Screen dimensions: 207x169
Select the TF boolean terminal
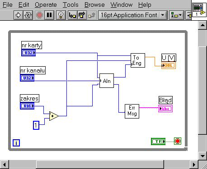coord(158,142)
